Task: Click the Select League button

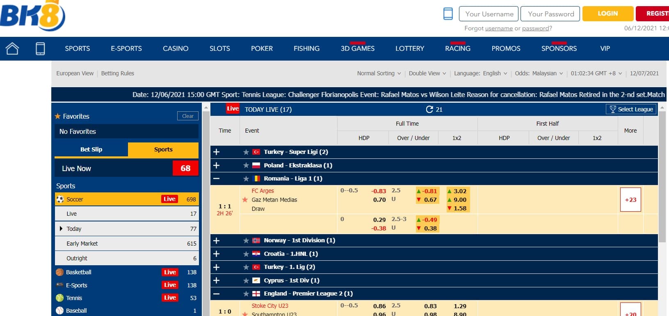Action: pos(631,109)
